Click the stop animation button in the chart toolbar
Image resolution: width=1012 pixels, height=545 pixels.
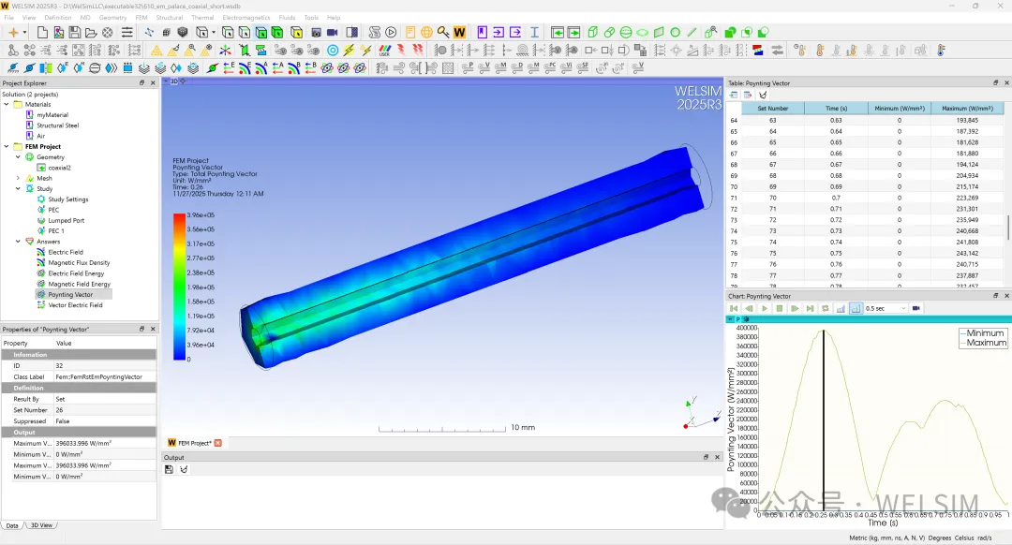780,308
